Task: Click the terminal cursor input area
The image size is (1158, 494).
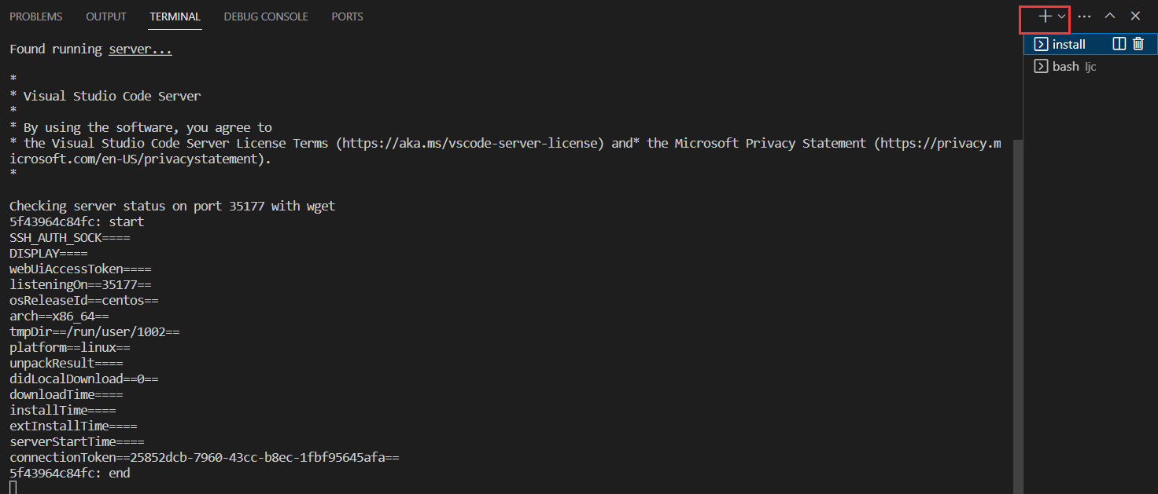Action: [13, 487]
